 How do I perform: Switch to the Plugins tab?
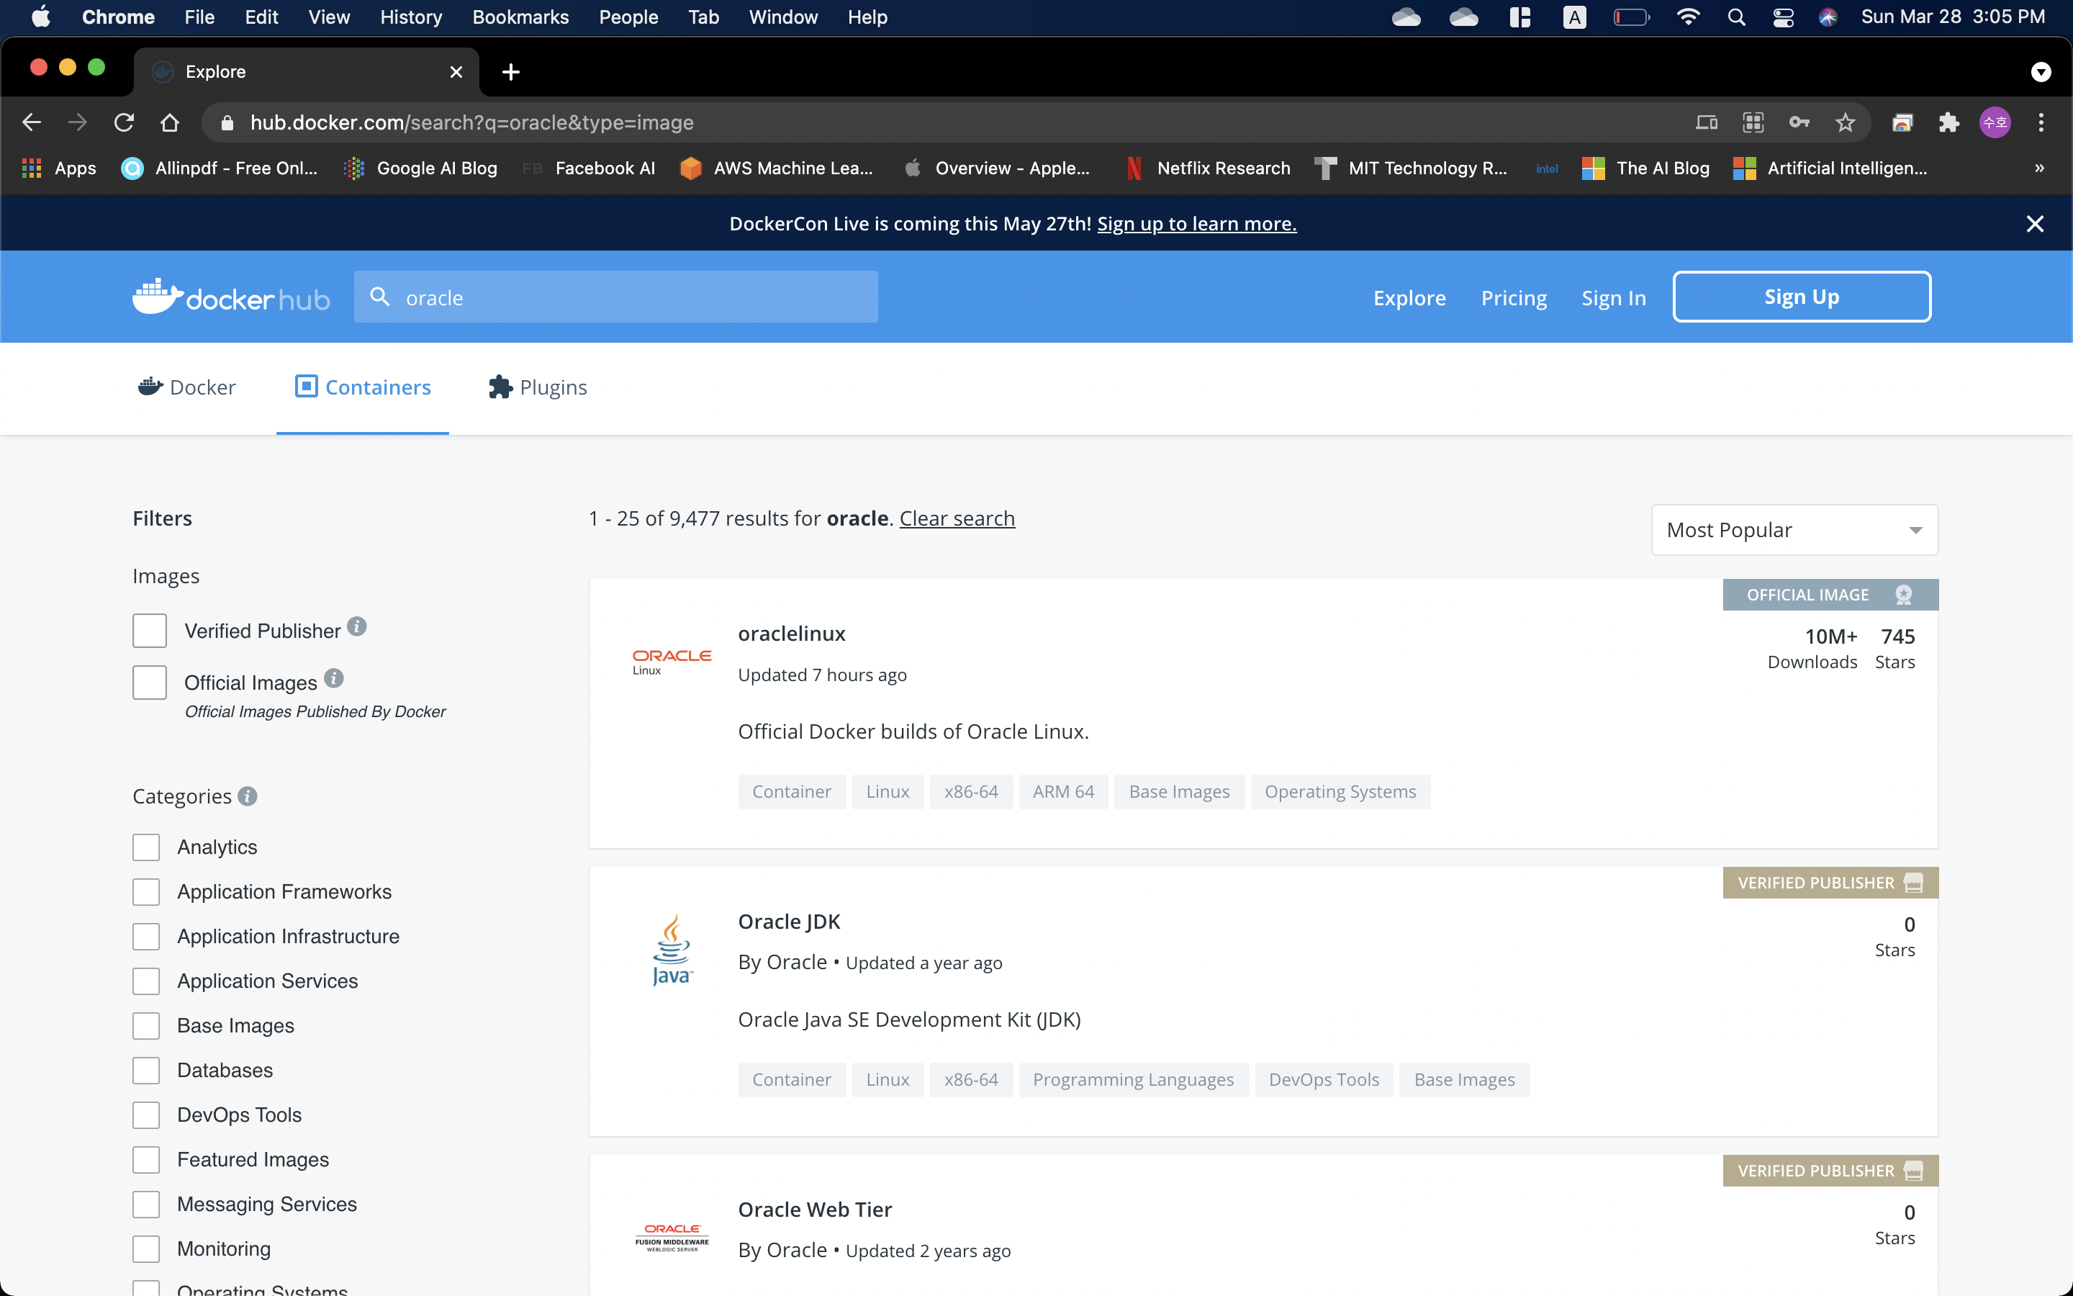tap(538, 387)
